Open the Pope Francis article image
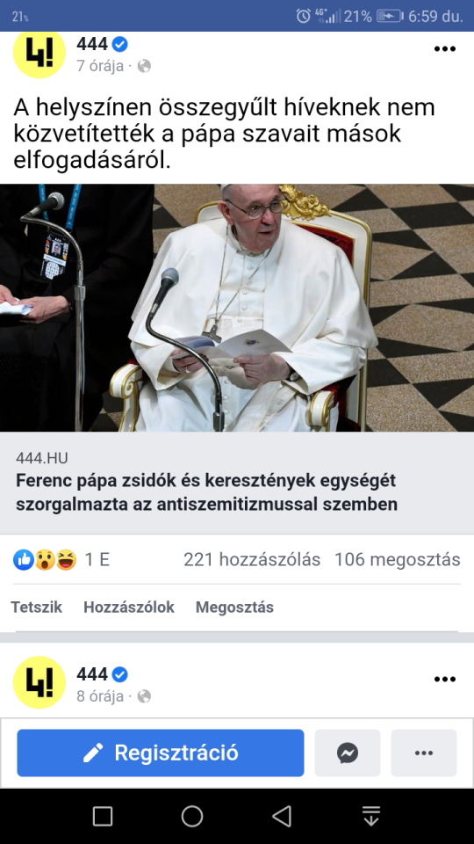Image resolution: width=474 pixels, height=844 pixels. click(x=237, y=308)
